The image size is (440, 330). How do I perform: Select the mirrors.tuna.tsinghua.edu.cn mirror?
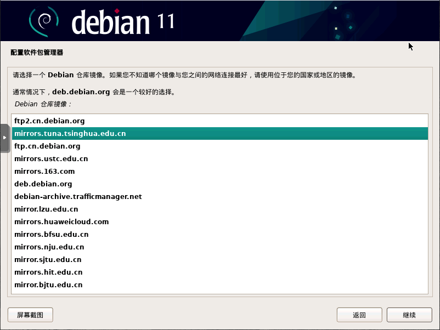coord(220,133)
